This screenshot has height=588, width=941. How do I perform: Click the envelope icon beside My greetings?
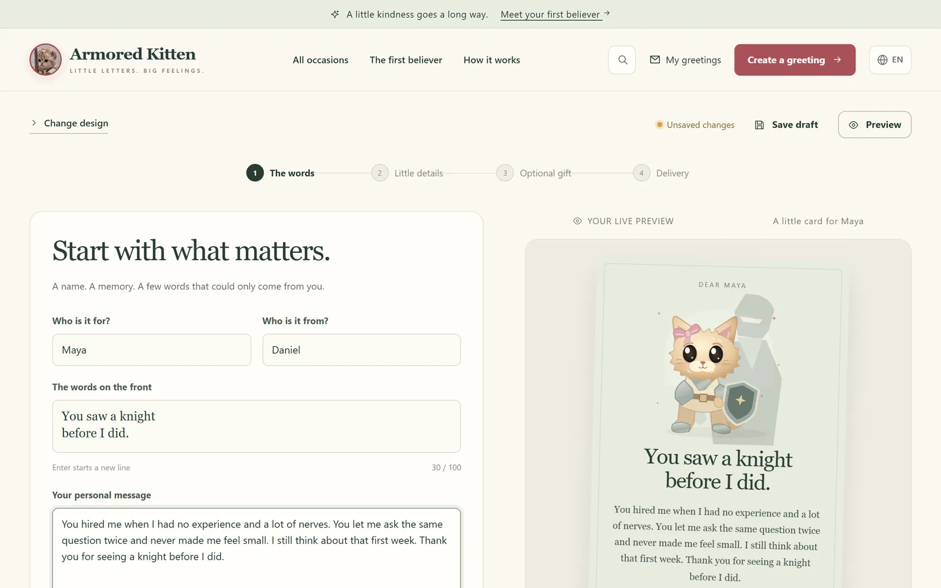coord(655,60)
